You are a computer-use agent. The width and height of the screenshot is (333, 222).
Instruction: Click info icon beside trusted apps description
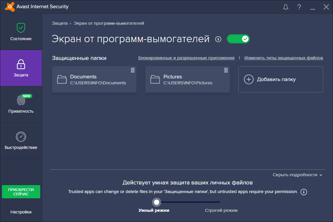(304, 192)
